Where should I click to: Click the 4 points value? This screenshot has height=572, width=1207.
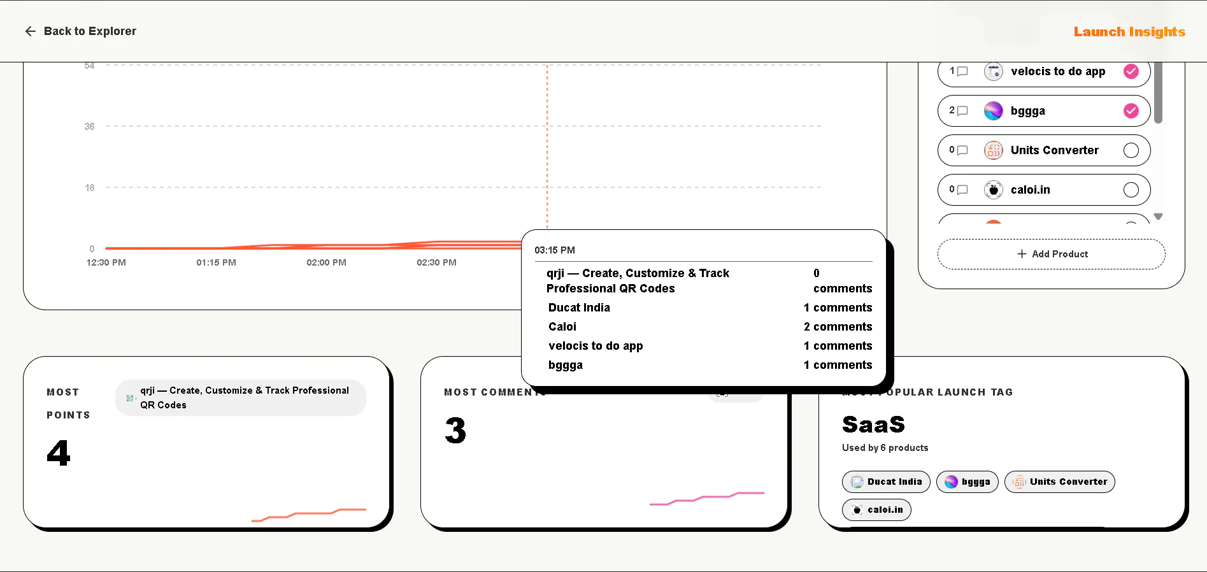click(x=59, y=453)
